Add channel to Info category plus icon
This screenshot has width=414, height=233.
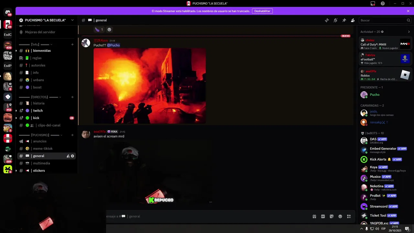(x=72, y=44)
